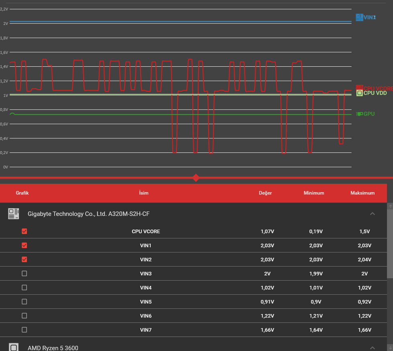Sort by the İsim column header
393x351 pixels.
[x=144, y=193]
